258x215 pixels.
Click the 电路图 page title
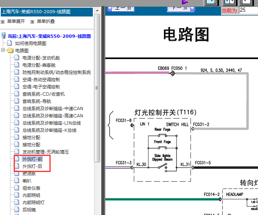click(186, 35)
